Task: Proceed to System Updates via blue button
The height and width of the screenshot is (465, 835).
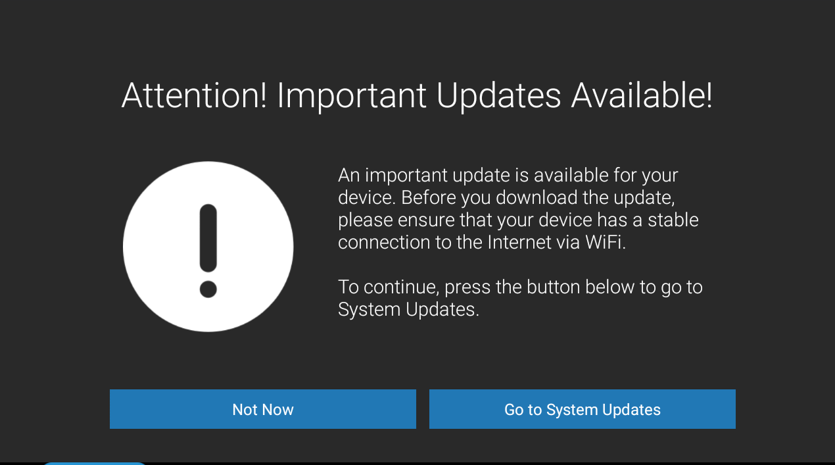Action: [582, 409]
